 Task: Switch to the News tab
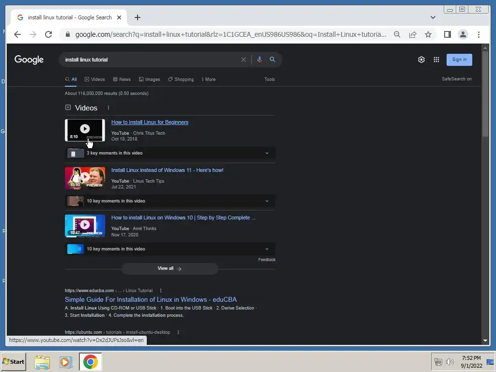pos(122,79)
